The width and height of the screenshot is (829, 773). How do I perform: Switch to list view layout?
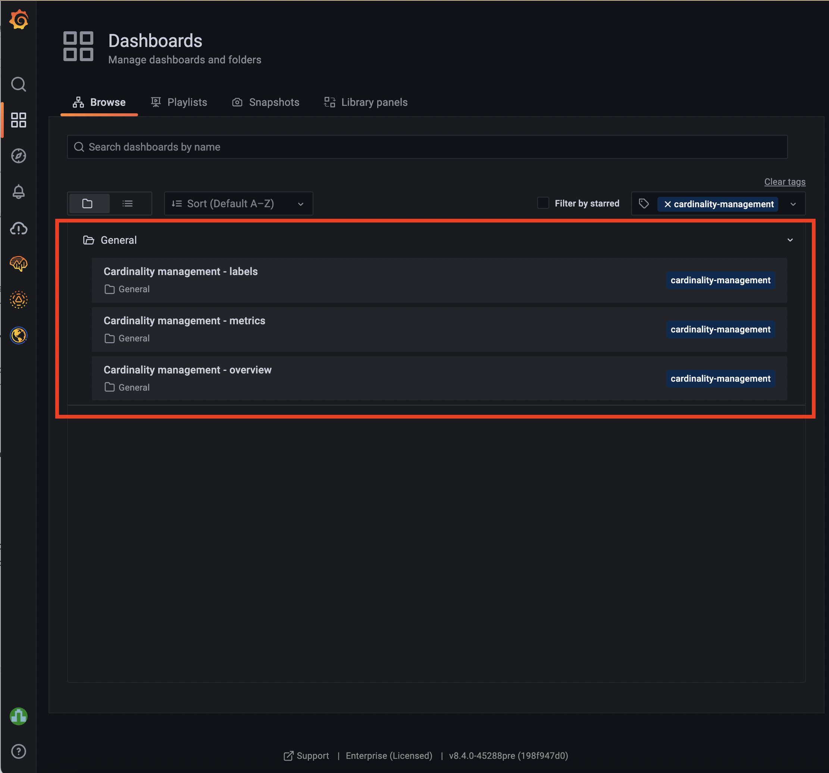128,203
